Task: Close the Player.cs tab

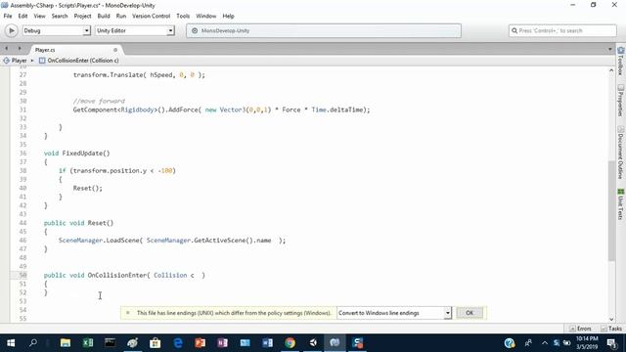Action: (115, 50)
